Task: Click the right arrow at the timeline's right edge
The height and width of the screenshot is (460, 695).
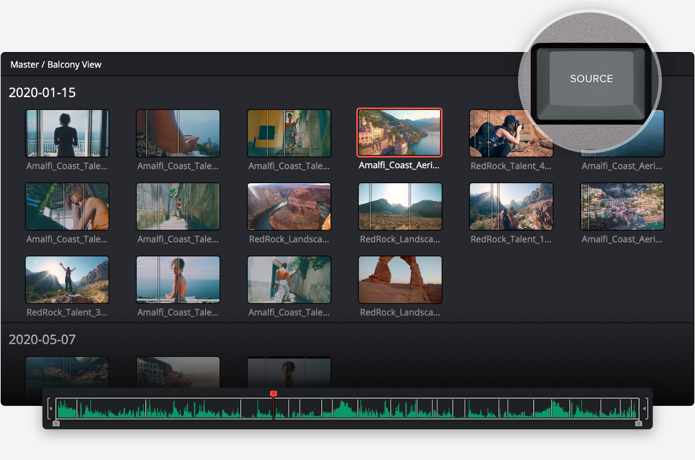Action: pos(645,408)
